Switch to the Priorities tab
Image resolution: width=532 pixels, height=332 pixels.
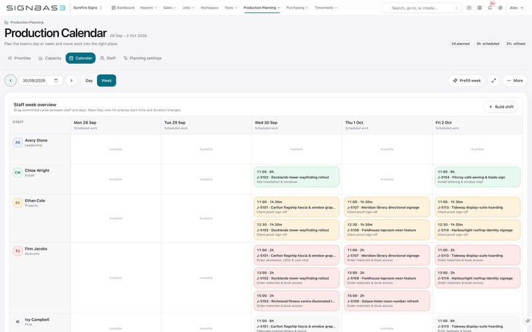click(x=19, y=58)
